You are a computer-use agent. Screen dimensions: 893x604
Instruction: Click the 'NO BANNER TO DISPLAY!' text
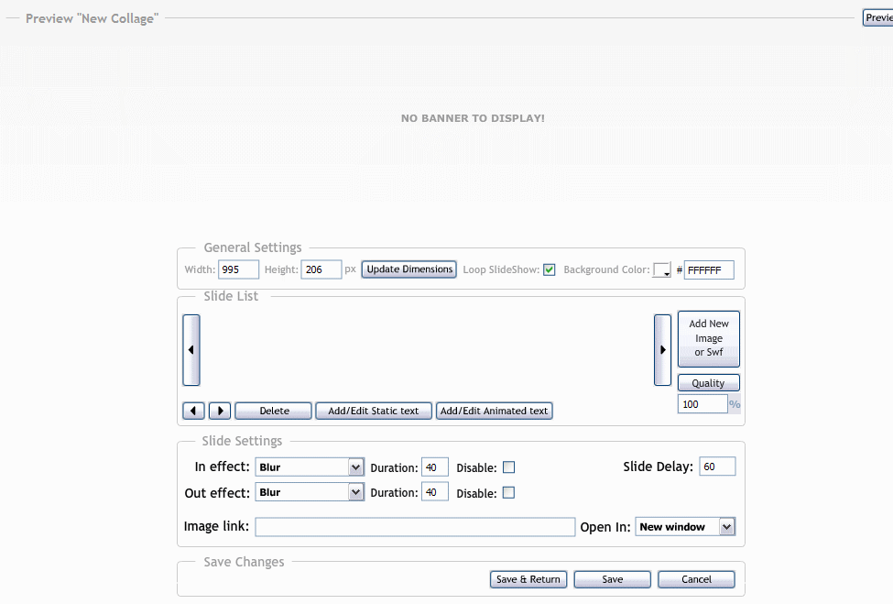473,118
